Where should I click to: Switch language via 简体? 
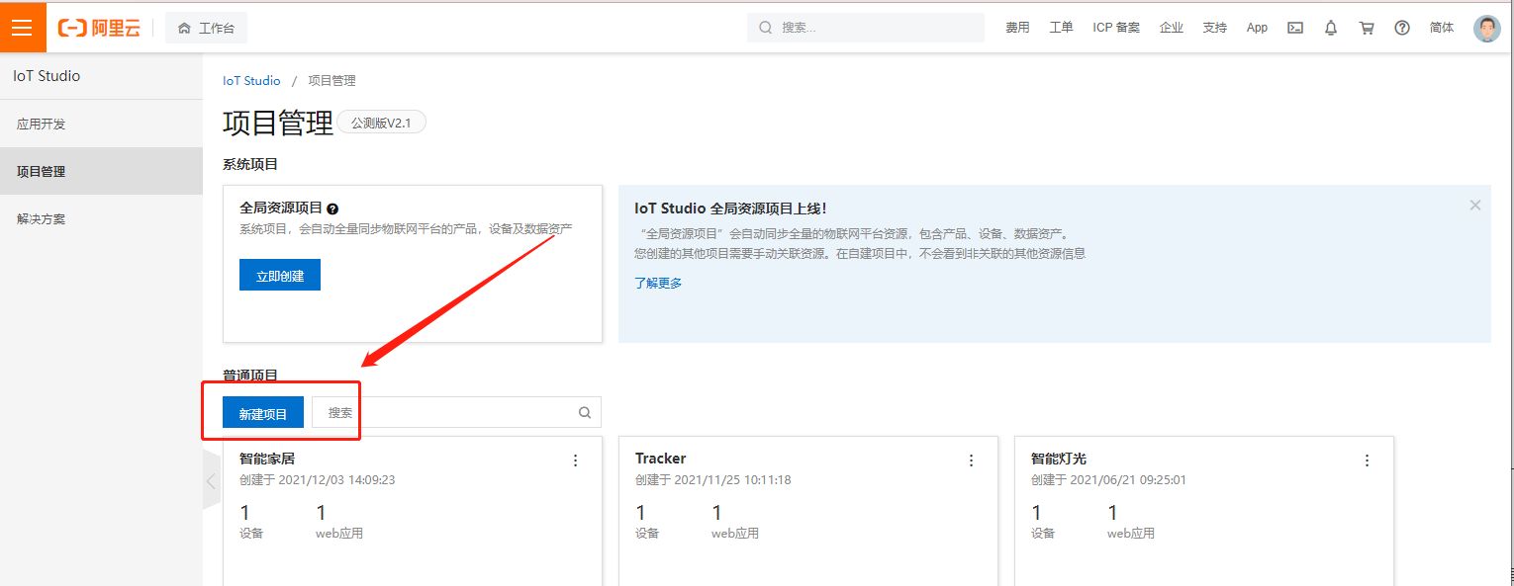[1442, 28]
